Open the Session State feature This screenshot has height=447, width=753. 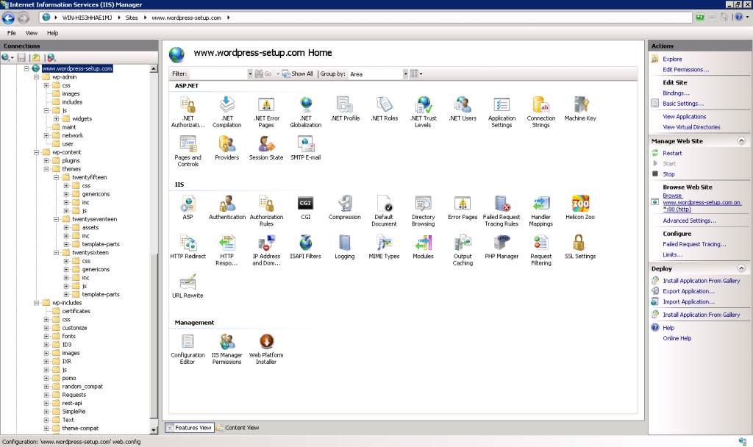click(x=266, y=148)
